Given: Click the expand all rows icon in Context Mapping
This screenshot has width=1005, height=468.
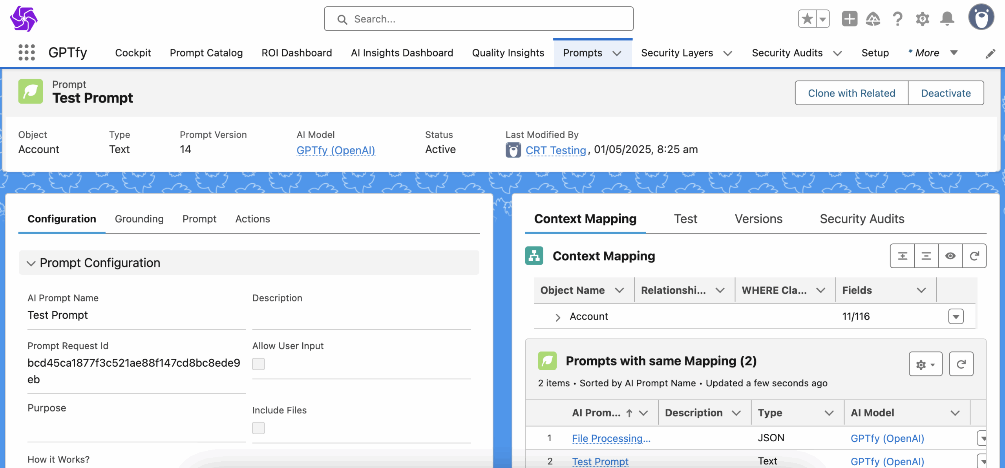Looking at the screenshot, I should (902, 256).
